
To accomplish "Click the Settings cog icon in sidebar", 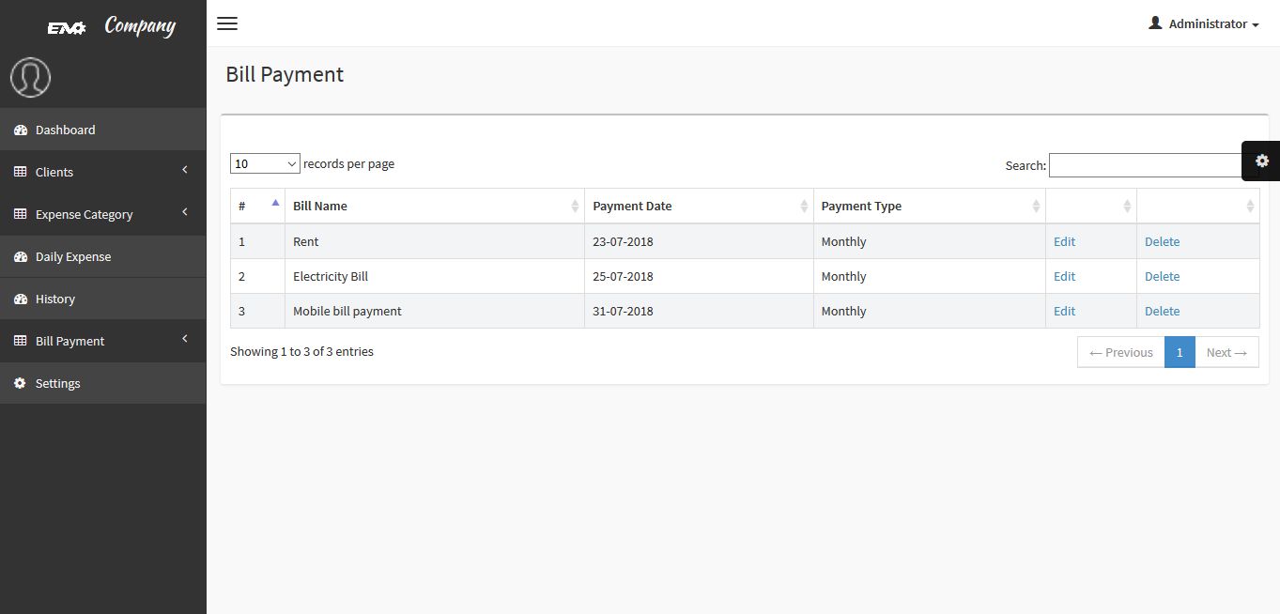I will pyautogui.click(x=21, y=383).
